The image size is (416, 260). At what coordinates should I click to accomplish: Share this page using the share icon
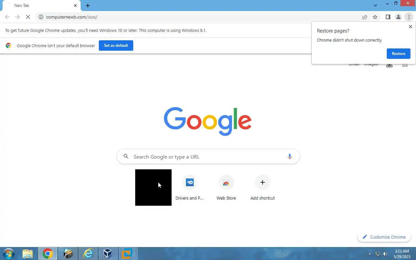pos(365,17)
